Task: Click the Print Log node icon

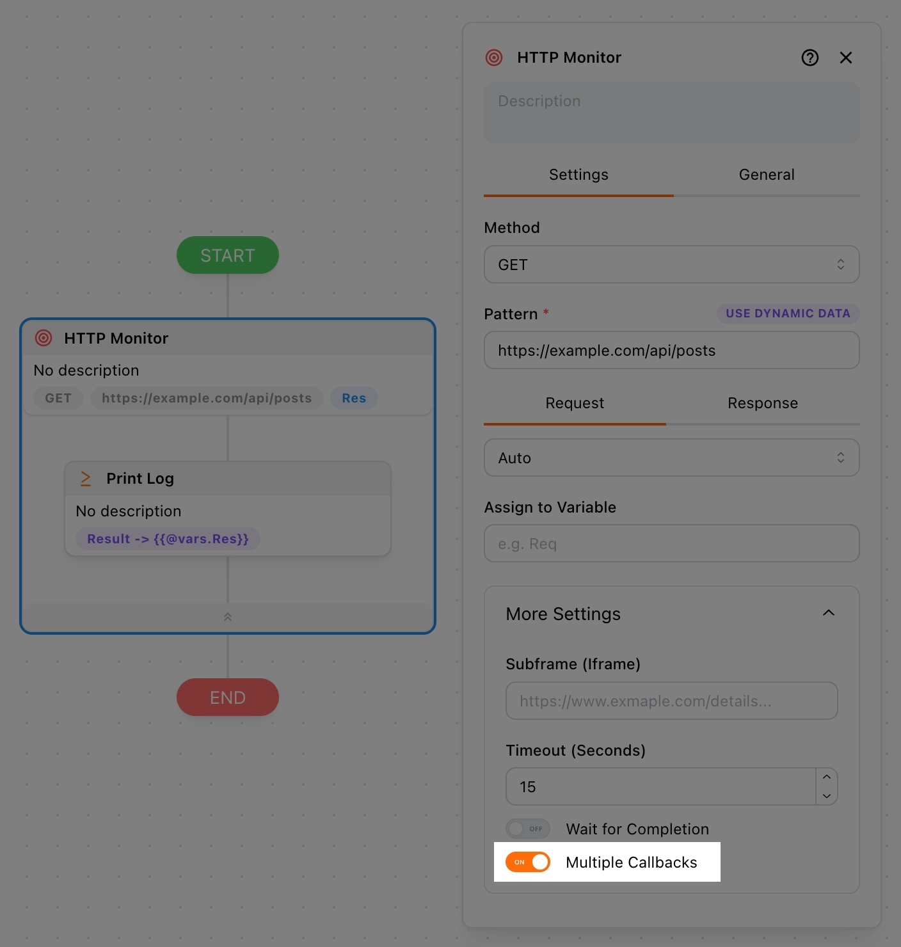Action: pos(86,479)
